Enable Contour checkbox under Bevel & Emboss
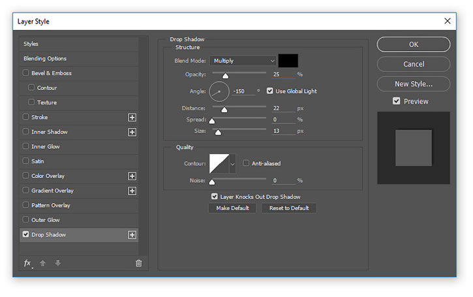473x297 pixels. (x=31, y=87)
